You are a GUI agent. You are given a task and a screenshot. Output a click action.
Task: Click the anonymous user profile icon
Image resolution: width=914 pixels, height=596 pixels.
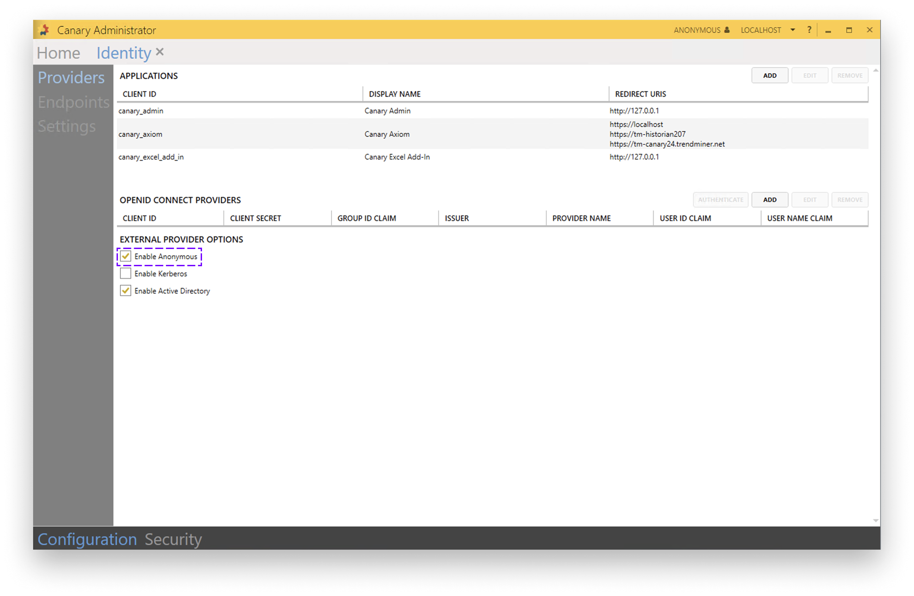[x=727, y=29]
